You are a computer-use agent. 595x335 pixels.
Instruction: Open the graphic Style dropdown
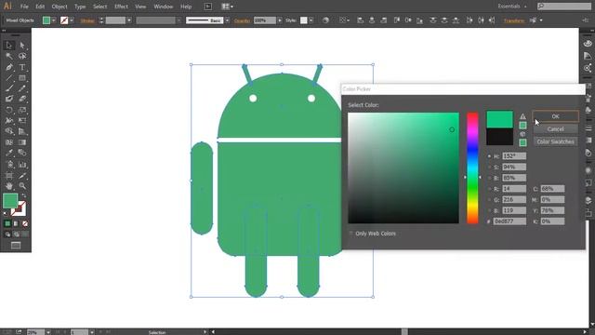311,20
